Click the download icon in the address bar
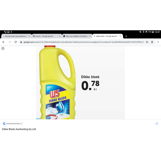Screen dimensions: 161x161 click(152, 42)
